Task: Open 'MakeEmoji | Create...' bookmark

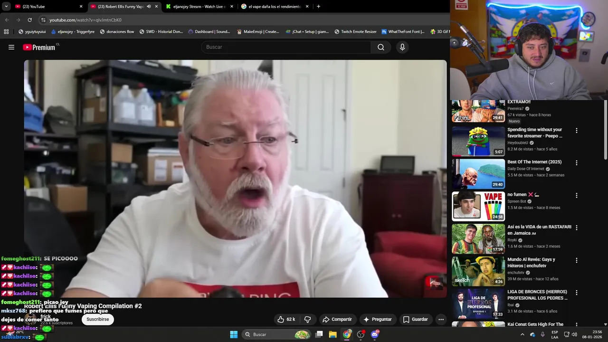Action: coord(257,32)
